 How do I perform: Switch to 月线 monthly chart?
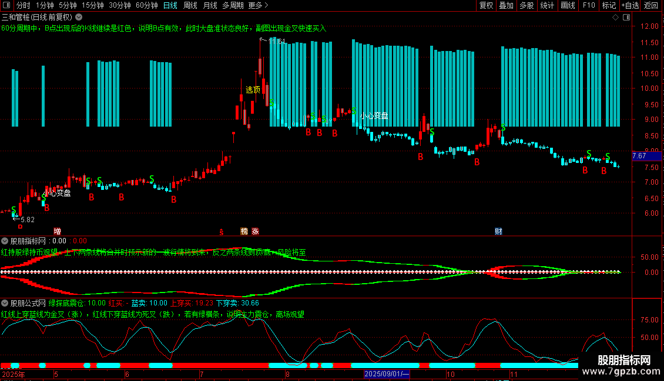click(x=210, y=5)
